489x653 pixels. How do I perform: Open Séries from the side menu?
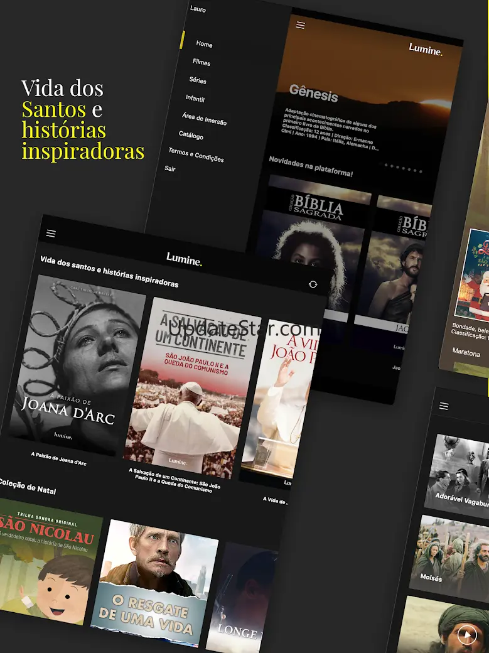click(x=198, y=80)
